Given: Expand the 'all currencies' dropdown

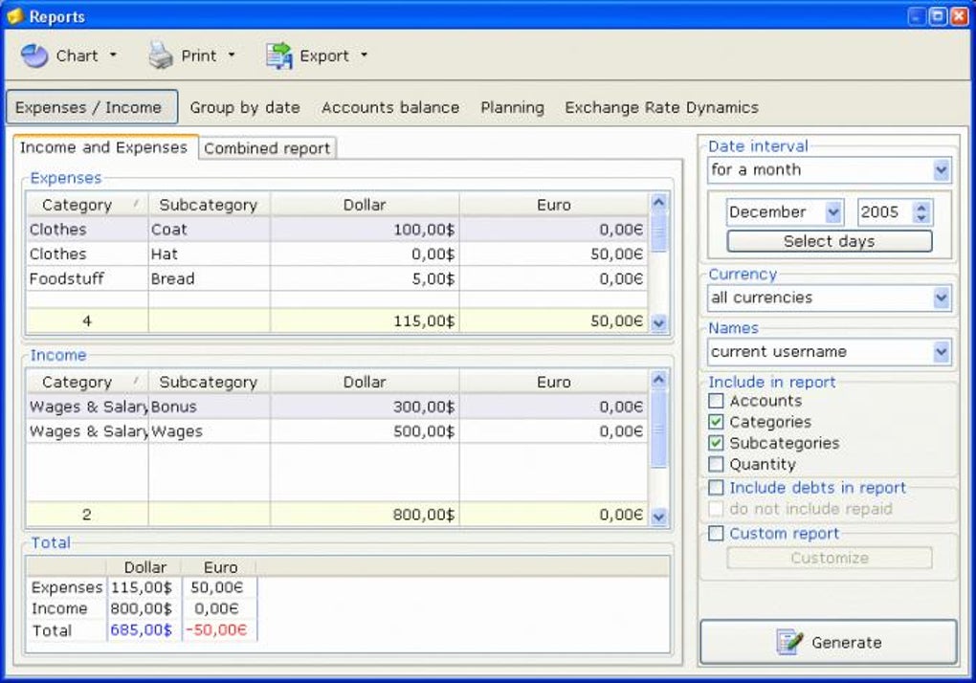Looking at the screenshot, I should (x=942, y=297).
